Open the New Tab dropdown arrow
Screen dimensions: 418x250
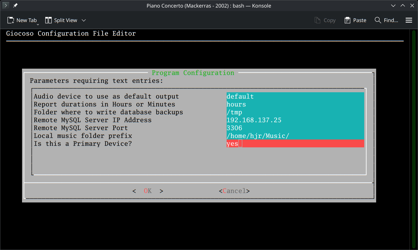click(x=38, y=24)
